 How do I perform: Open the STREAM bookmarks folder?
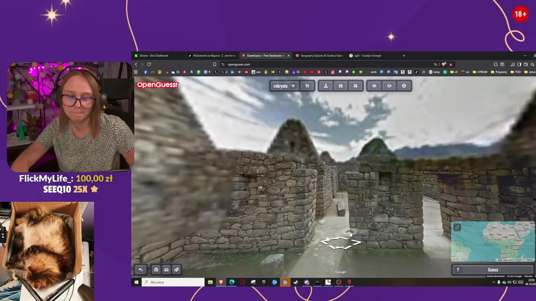480,72
